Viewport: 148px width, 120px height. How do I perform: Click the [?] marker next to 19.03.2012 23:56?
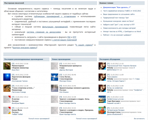[13, 64]
